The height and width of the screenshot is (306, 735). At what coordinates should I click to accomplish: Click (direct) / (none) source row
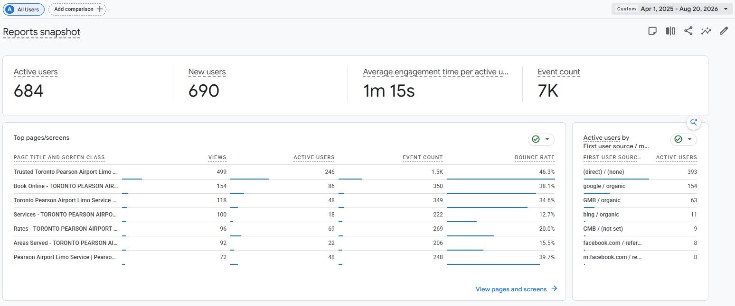640,172
